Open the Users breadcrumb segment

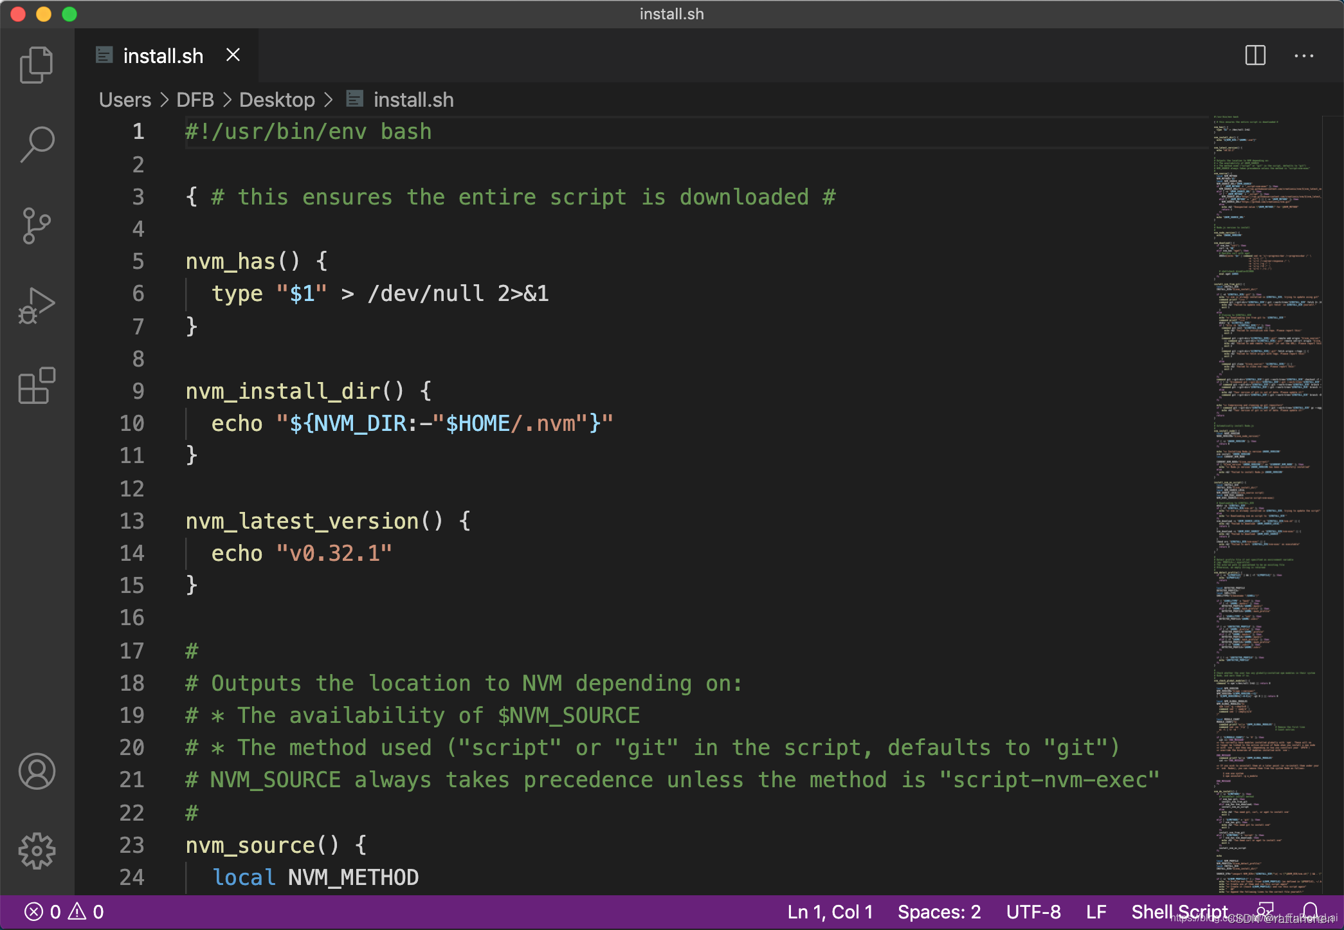point(125,100)
